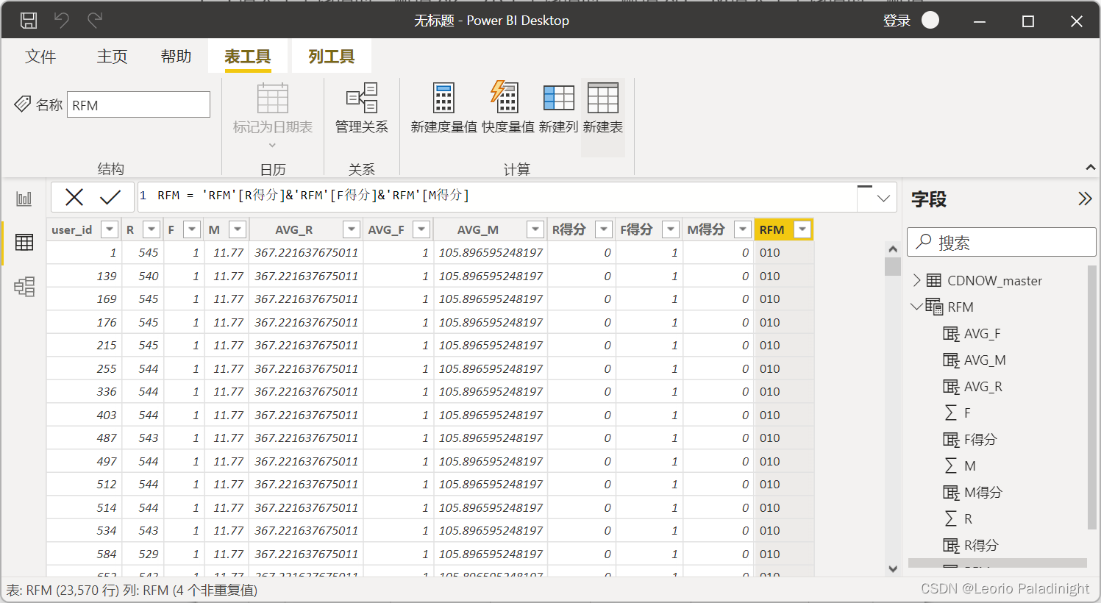
Task: Select the ∑ F field
Action: tap(958, 413)
